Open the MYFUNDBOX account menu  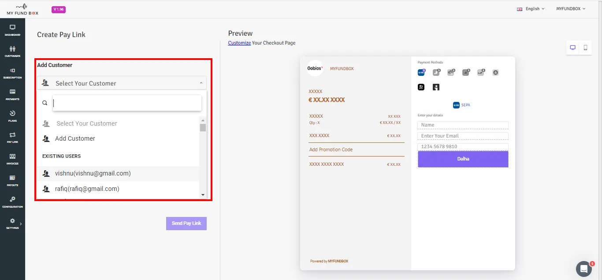pyautogui.click(x=571, y=9)
